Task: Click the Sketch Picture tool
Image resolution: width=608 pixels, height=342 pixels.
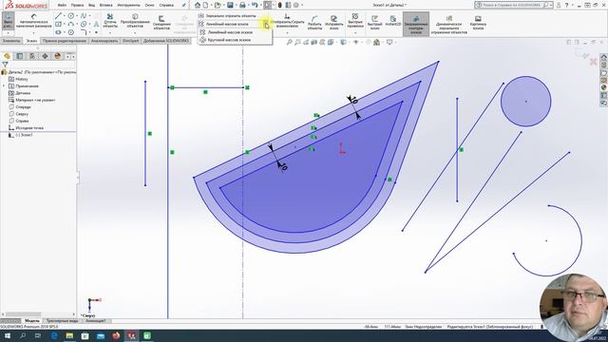Action: [x=478, y=23]
